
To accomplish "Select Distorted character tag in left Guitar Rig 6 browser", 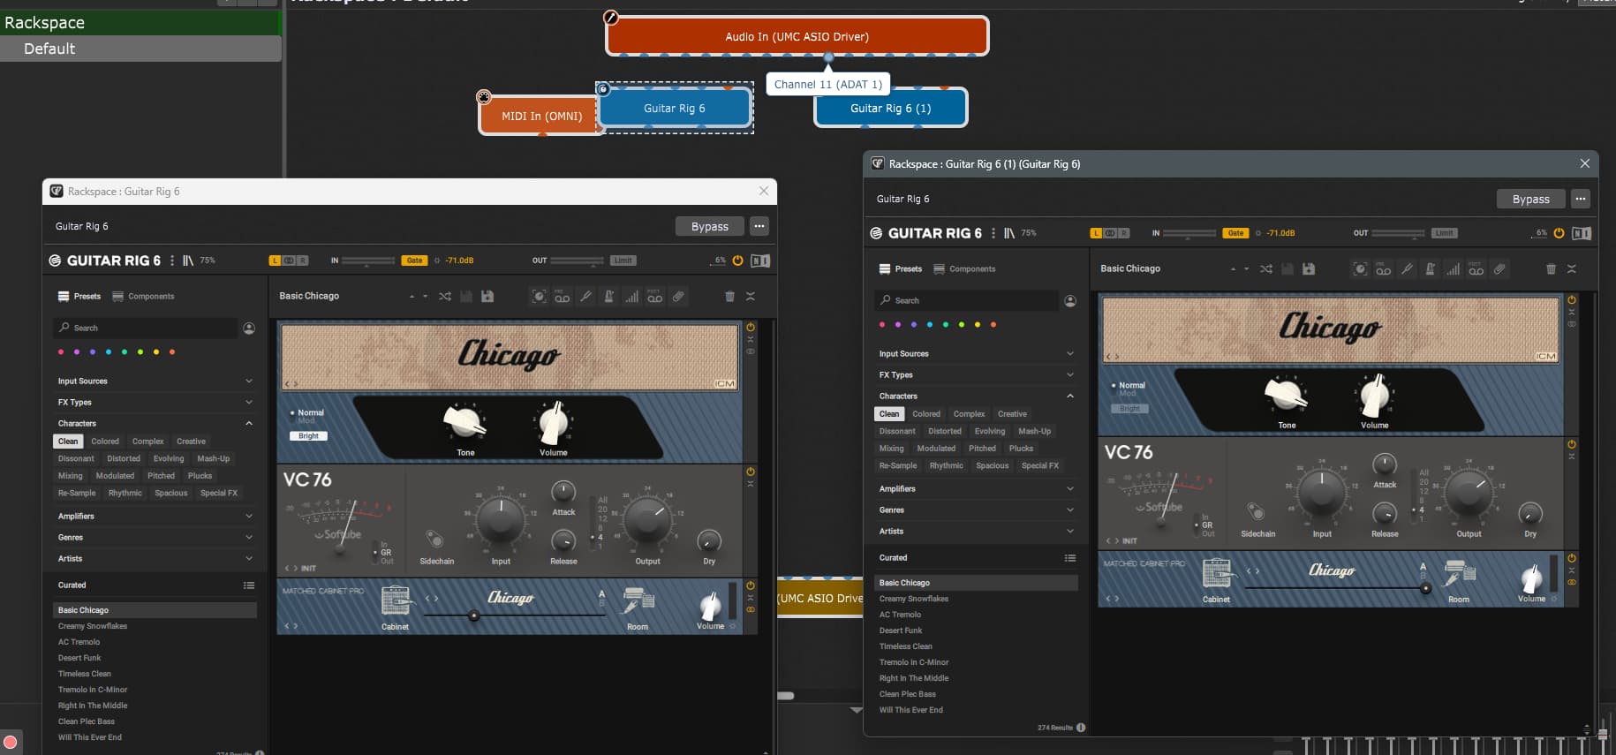I will coord(124,459).
